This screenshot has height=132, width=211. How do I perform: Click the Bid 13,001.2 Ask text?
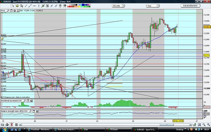pos(31,10)
